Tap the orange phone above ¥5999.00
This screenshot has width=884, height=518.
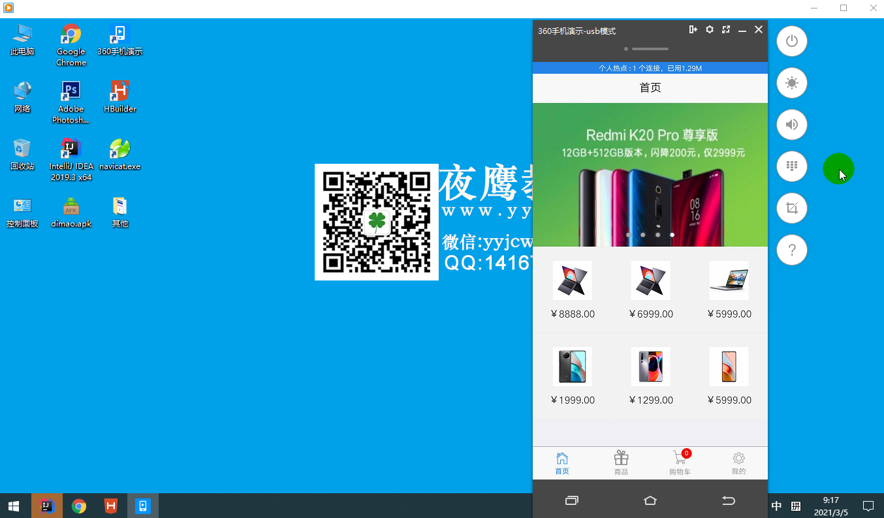pos(729,367)
